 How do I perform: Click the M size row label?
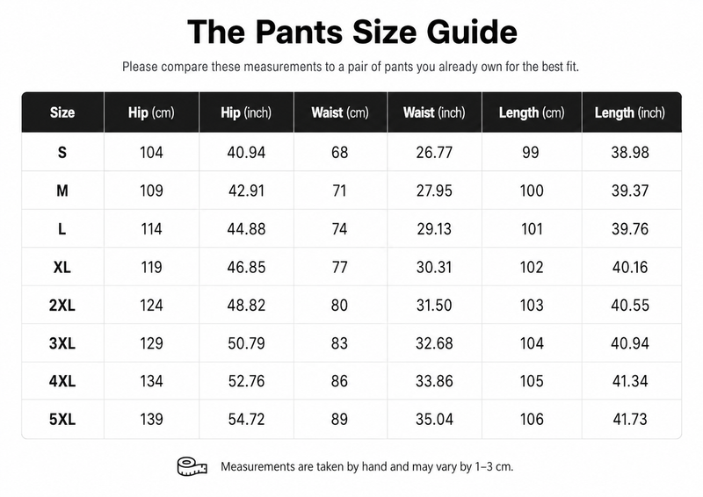(x=62, y=191)
